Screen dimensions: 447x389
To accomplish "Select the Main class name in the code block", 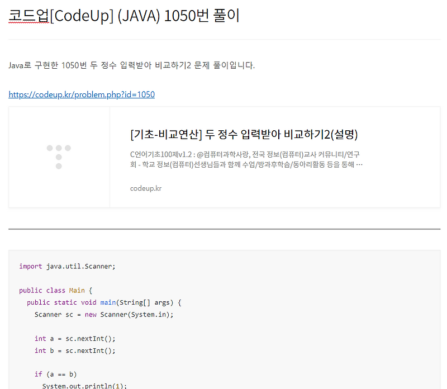I will (77, 290).
